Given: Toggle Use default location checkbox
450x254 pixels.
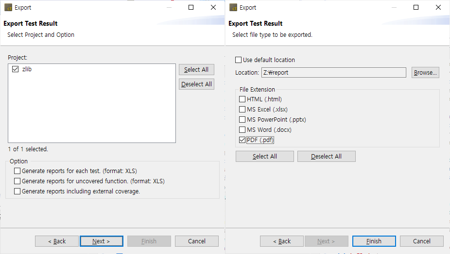Looking at the screenshot, I should coord(238,60).
